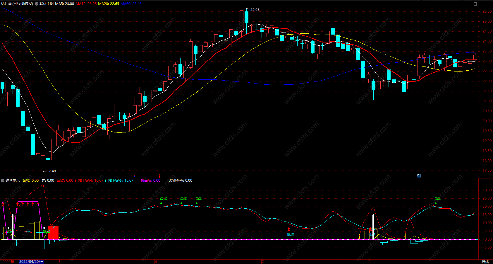Select the MA20: 22.65 legend

pos(109,4)
